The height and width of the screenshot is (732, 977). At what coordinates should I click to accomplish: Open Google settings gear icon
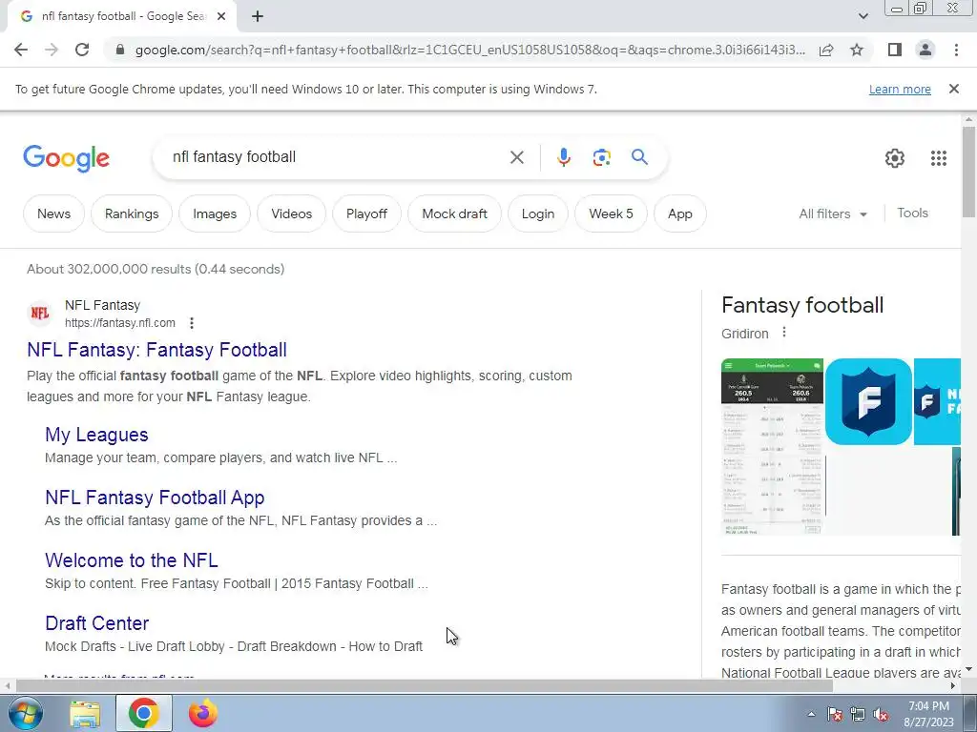tap(895, 158)
